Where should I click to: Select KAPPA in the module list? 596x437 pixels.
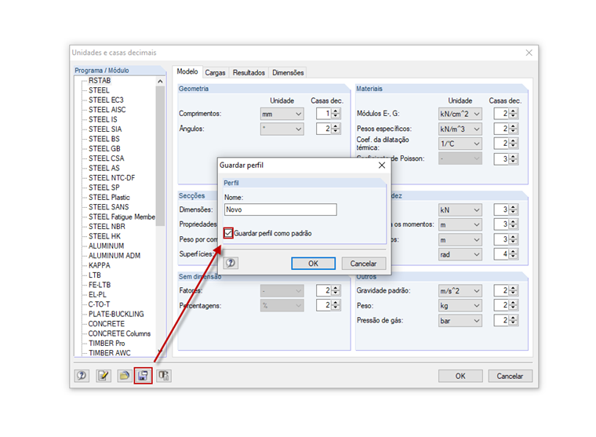click(100, 265)
